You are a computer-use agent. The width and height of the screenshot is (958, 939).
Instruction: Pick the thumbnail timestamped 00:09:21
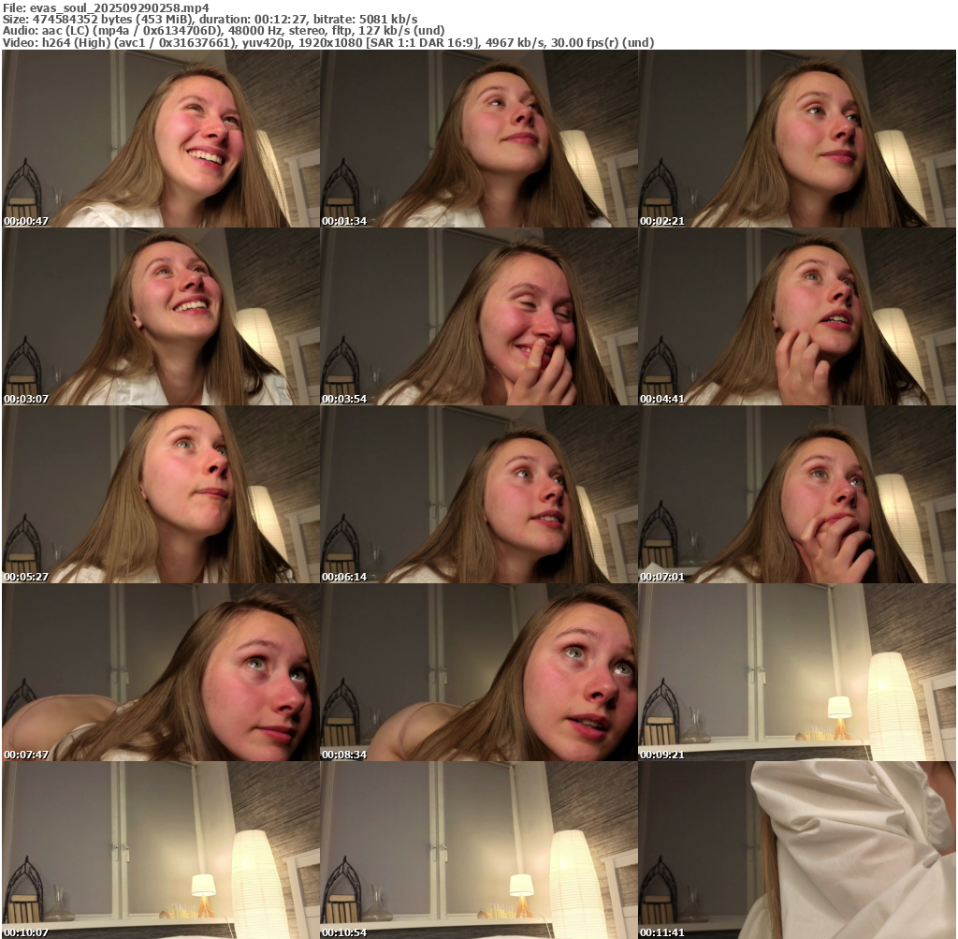point(797,672)
